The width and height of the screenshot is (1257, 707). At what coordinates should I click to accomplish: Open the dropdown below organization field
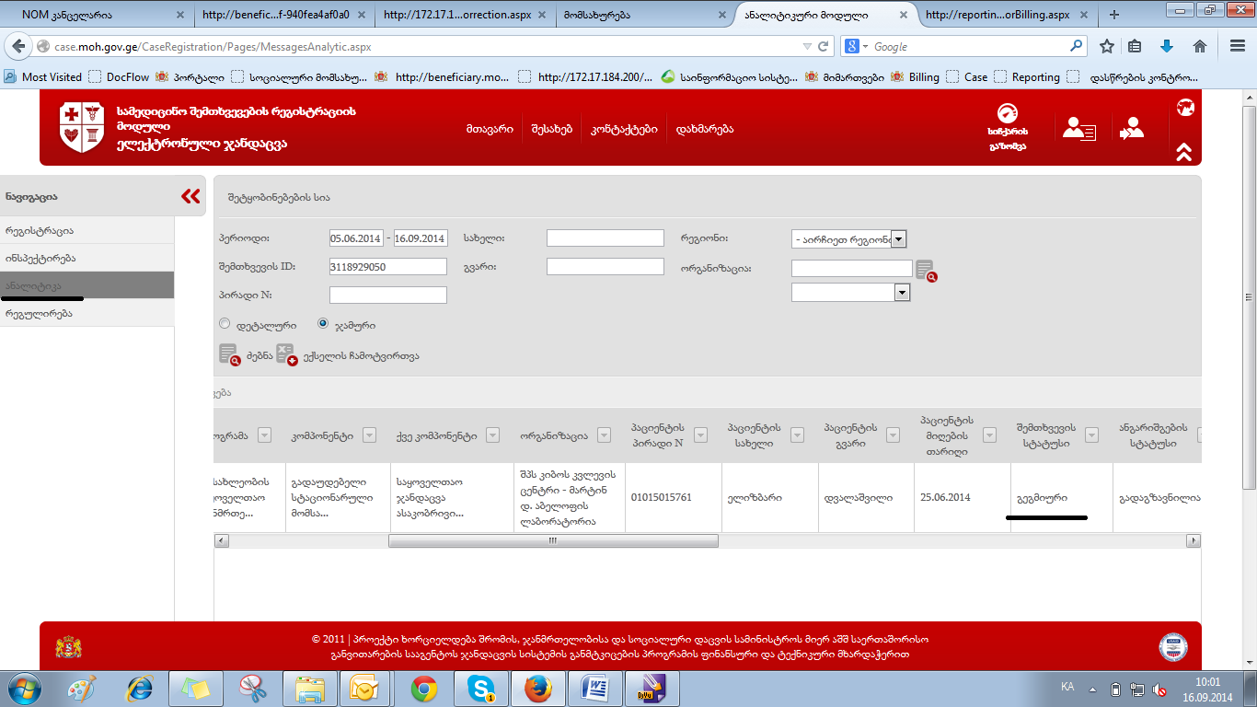click(x=902, y=292)
